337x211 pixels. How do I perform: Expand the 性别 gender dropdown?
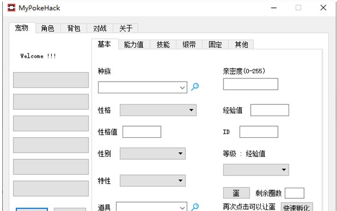(x=153, y=153)
